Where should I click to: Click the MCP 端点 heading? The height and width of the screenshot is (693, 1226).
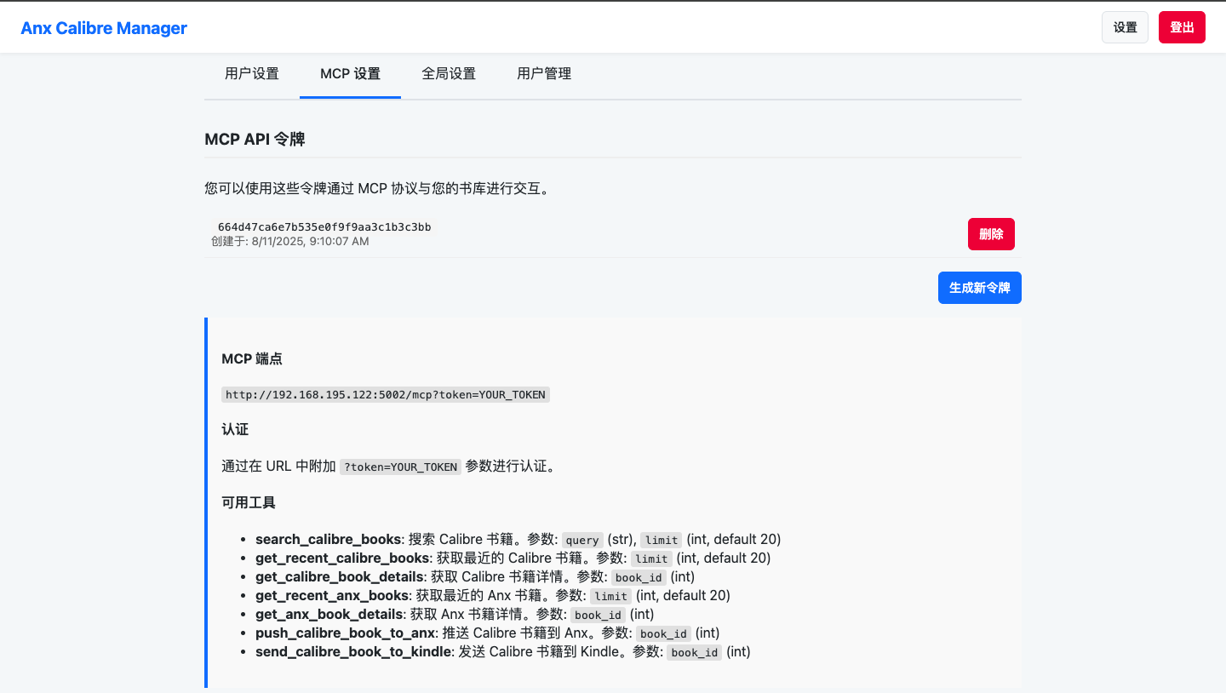coord(252,359)
